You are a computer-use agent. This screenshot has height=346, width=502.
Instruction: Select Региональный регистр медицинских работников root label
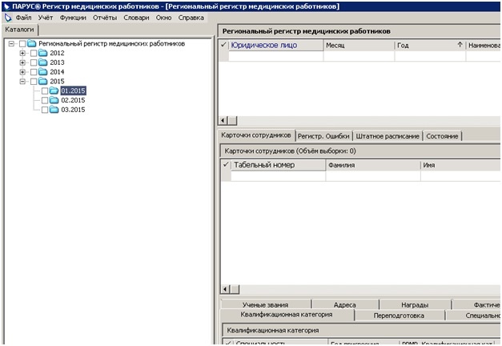coord(112,43)
